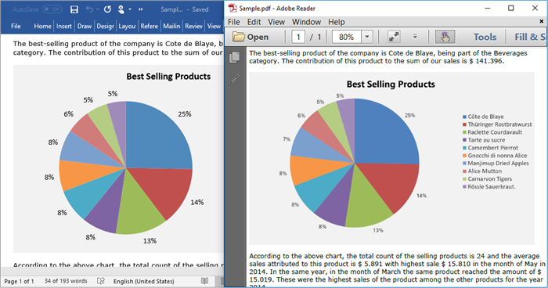The height and width of the screenshot is (288, 548).
Task: Click the page number input field
Action: click(298, 37)
